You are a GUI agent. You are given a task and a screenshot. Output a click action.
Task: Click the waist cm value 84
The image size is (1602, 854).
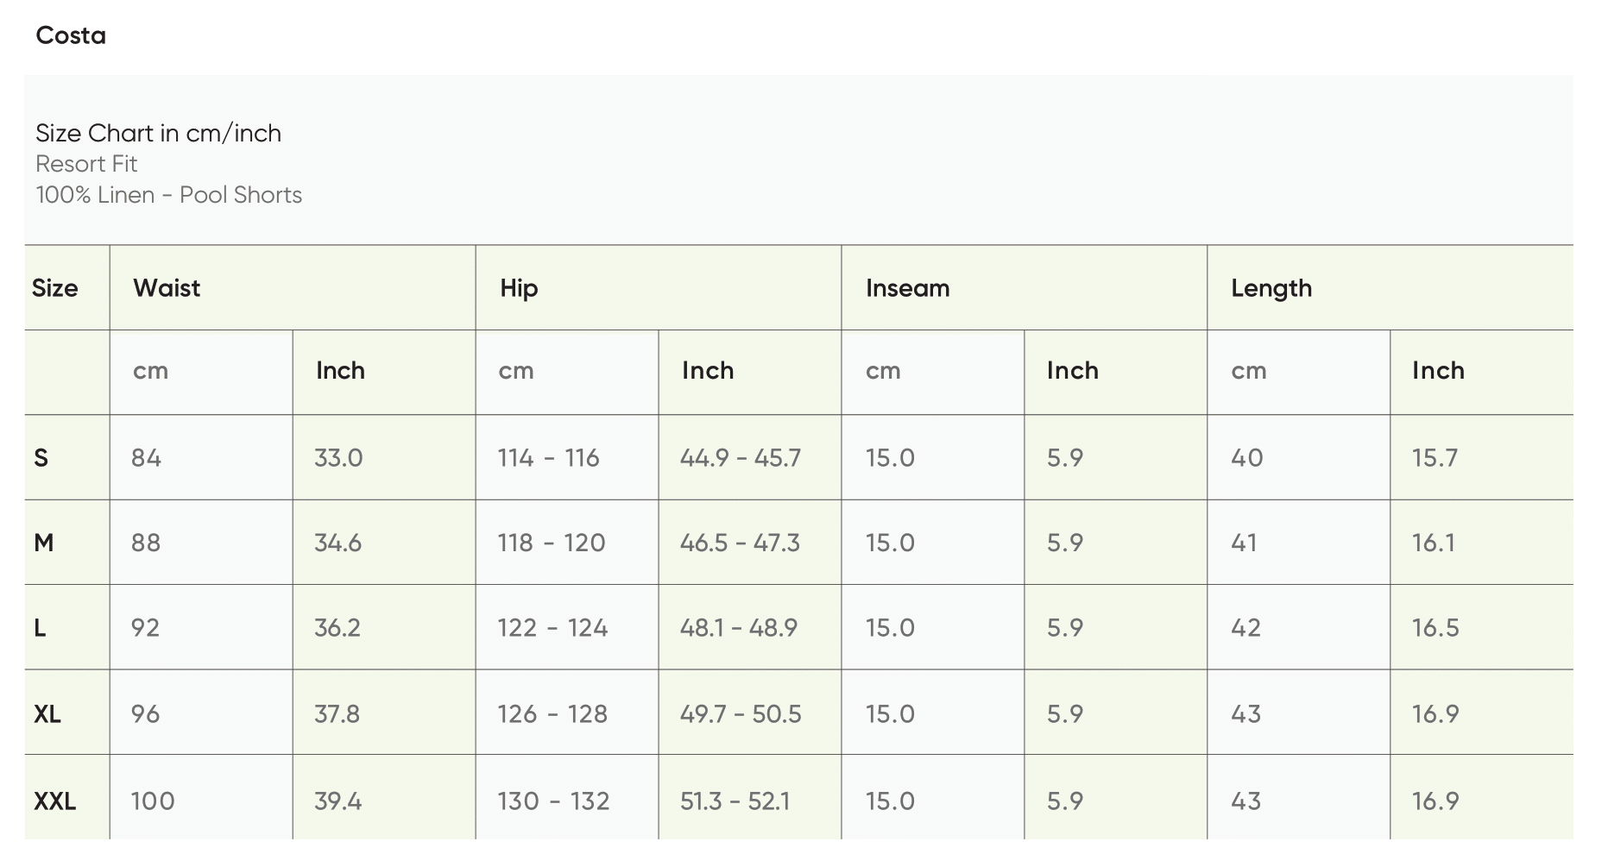point(146,458)
